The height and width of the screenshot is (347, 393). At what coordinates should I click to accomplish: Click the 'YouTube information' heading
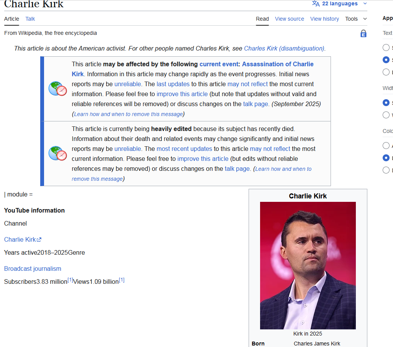[x=34, y=210]
